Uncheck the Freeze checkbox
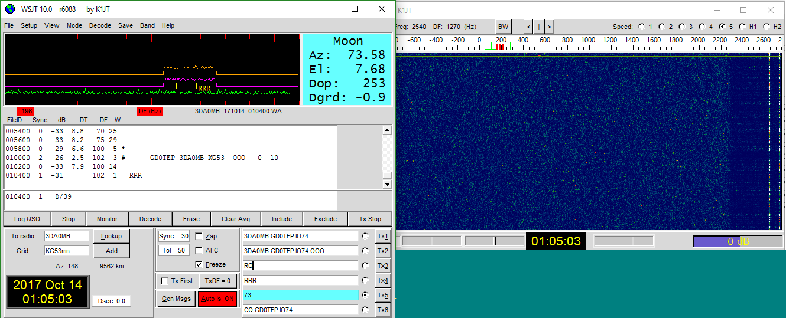Viewport: 786px width, 318px height. [x=199, y=264]
